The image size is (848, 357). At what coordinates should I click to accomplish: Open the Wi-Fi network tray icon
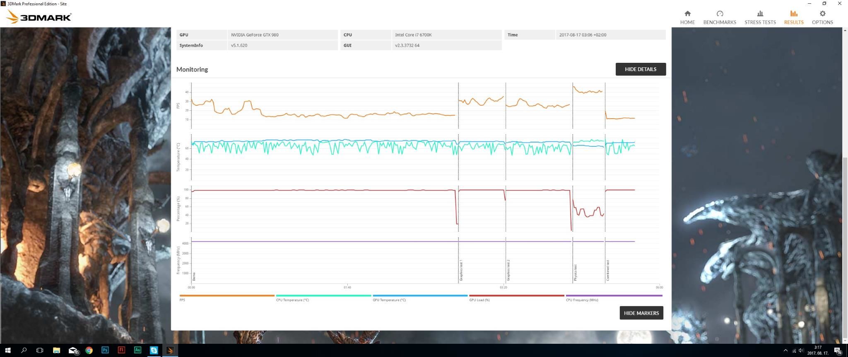pyautogui.click(x=794, y=351)
